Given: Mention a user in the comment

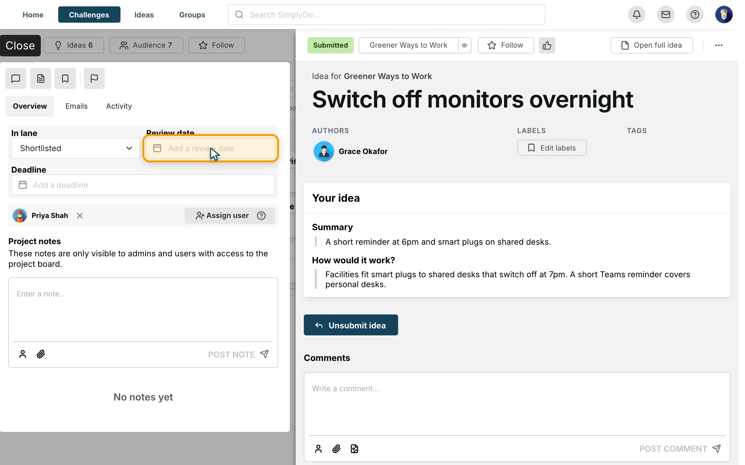Looking at the screenshot, I should [318, 449].
